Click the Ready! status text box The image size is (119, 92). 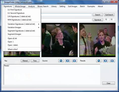point(52,74)
